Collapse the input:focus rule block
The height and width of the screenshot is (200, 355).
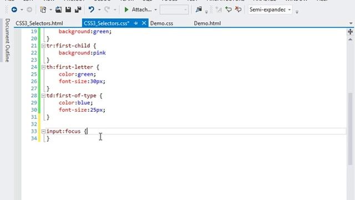tap(43, 131)
